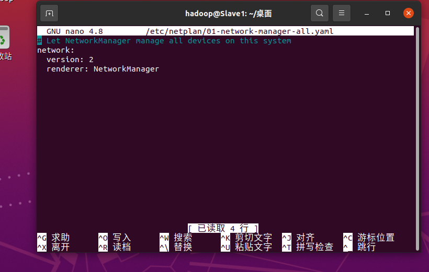Viewport: 429px width, 272px height.
Task: Click the ^_ 跳行 go to line shortcut
Action: tap(359, 247)
